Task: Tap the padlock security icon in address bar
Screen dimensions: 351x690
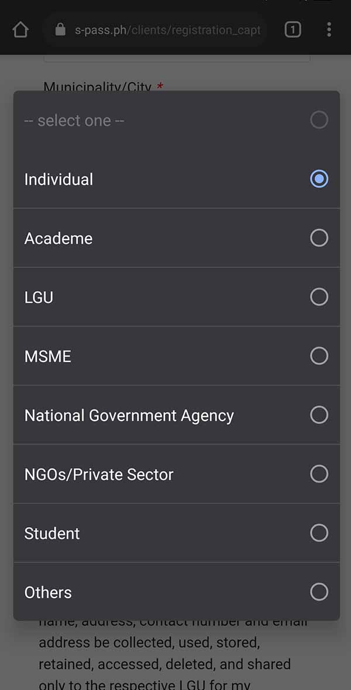Action: 61,29
